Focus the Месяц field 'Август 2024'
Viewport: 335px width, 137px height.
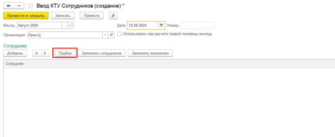coord(39,26)
